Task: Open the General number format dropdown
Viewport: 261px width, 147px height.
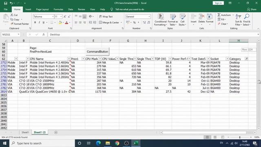Action: 149,16
